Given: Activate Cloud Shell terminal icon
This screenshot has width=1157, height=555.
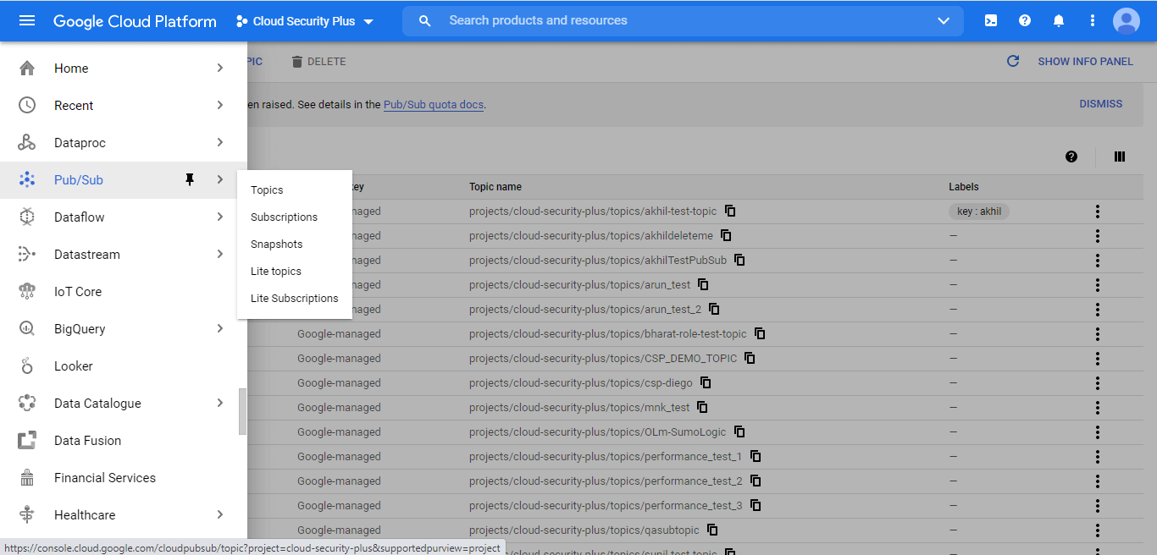Looking at the screenshot, I should coord(991,21).
